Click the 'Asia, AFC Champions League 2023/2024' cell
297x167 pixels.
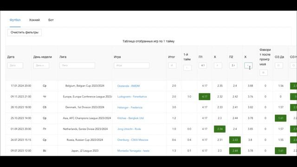pos(87,118)
